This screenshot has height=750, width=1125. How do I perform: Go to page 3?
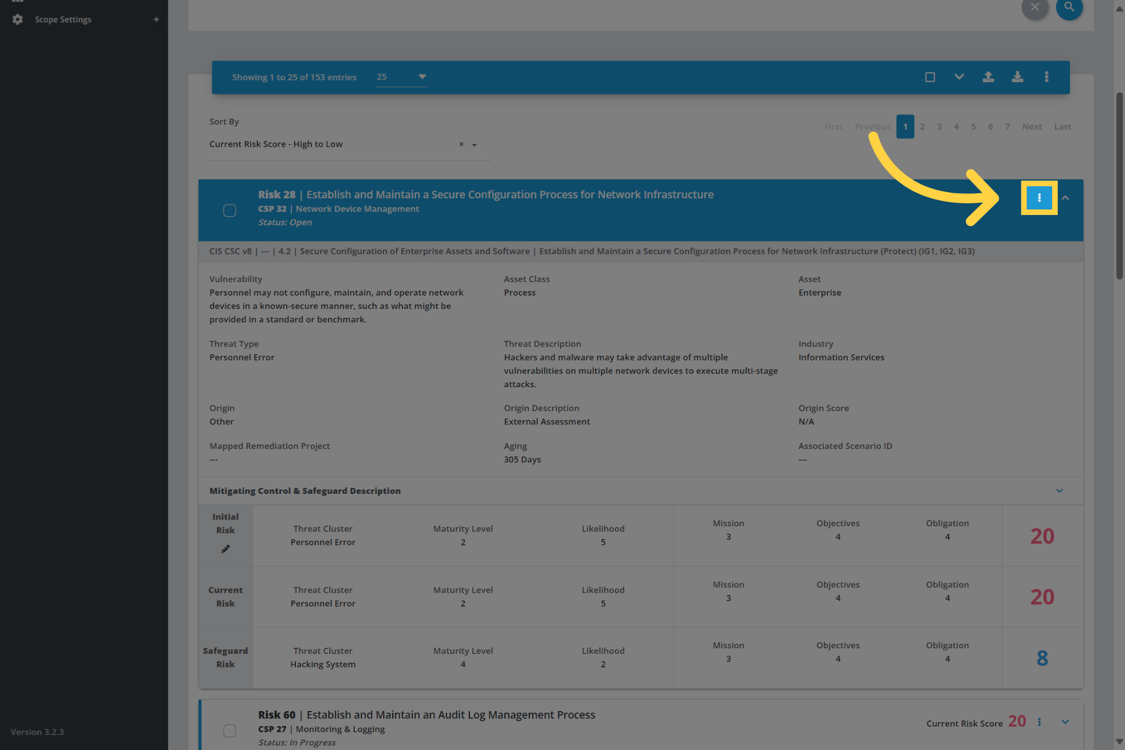click(939, 127)
